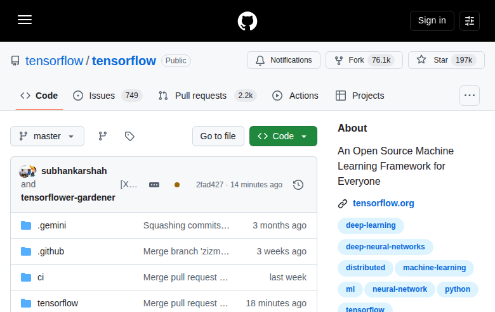The height and width of the screenshot is (312, 495).
Task: Click the Notifications bell button
Action: [x=284, y=60]
